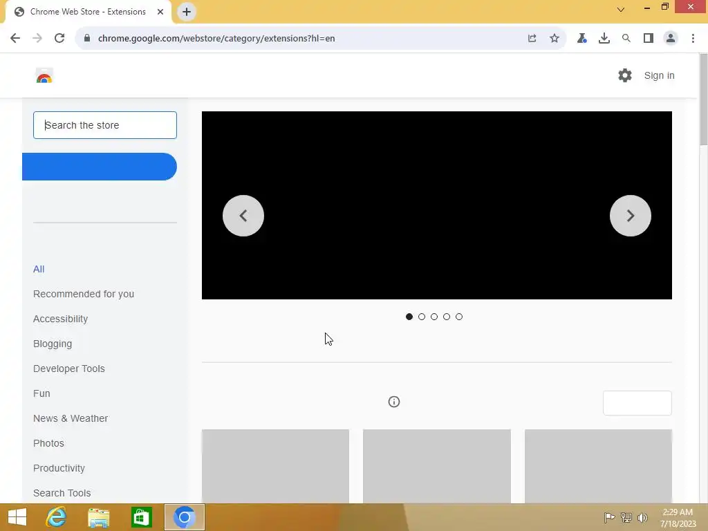The width and height of the screenshot is (708, 531).
Task: Open the Developer Tools category
Action: tap(69, 369)
